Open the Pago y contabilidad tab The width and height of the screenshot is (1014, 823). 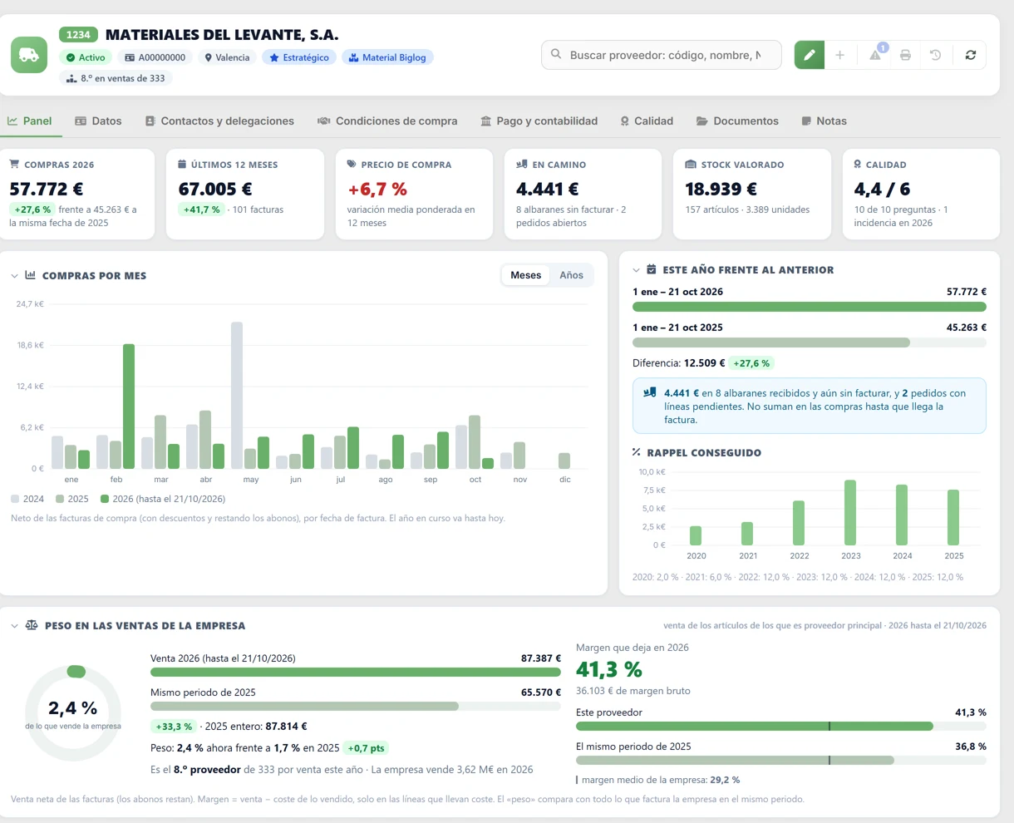(539, 121)
